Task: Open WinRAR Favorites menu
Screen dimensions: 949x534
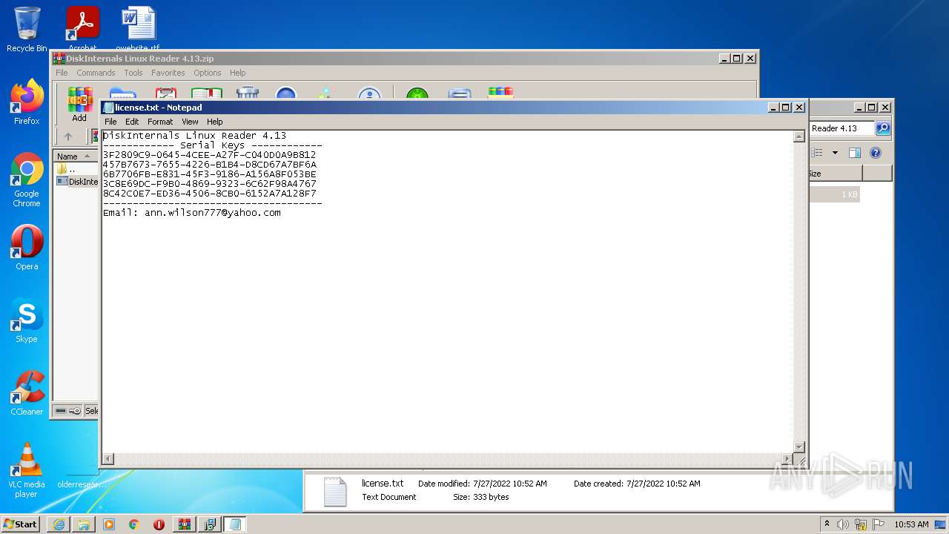Action: 168,73
